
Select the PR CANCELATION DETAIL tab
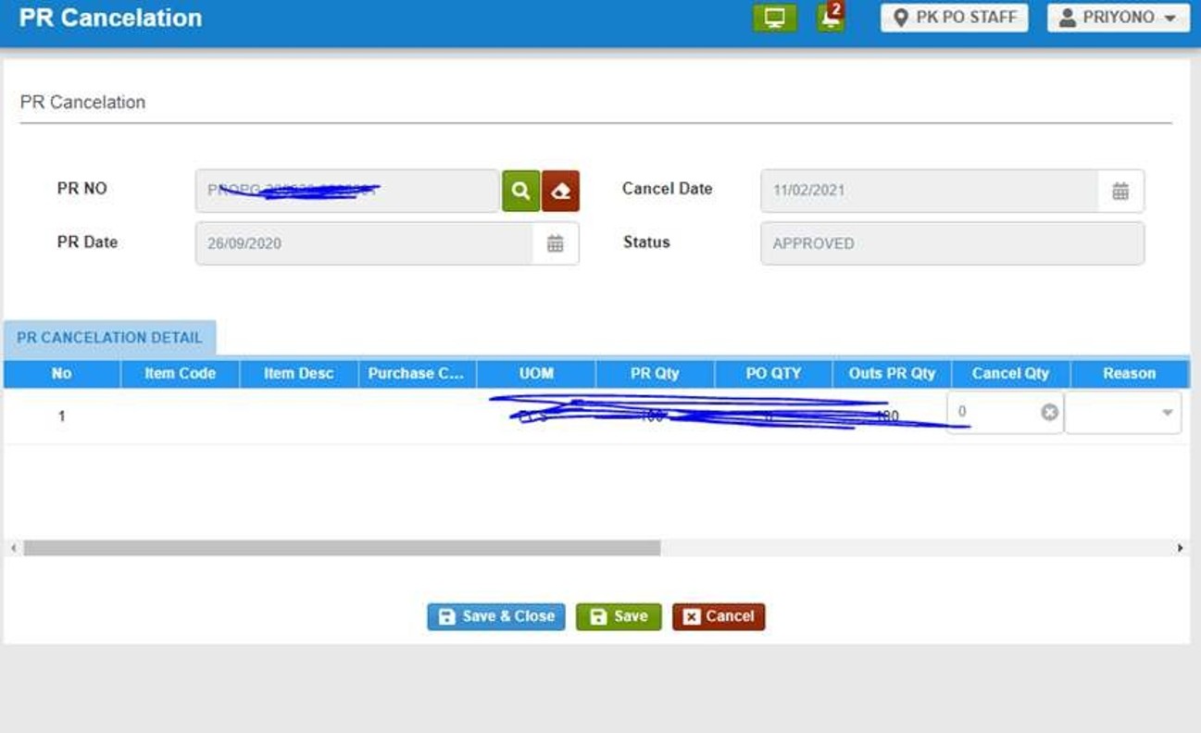point(109,338)
